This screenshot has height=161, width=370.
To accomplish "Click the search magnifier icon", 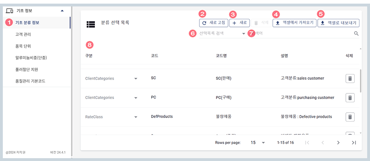I will tap(356, 34).
